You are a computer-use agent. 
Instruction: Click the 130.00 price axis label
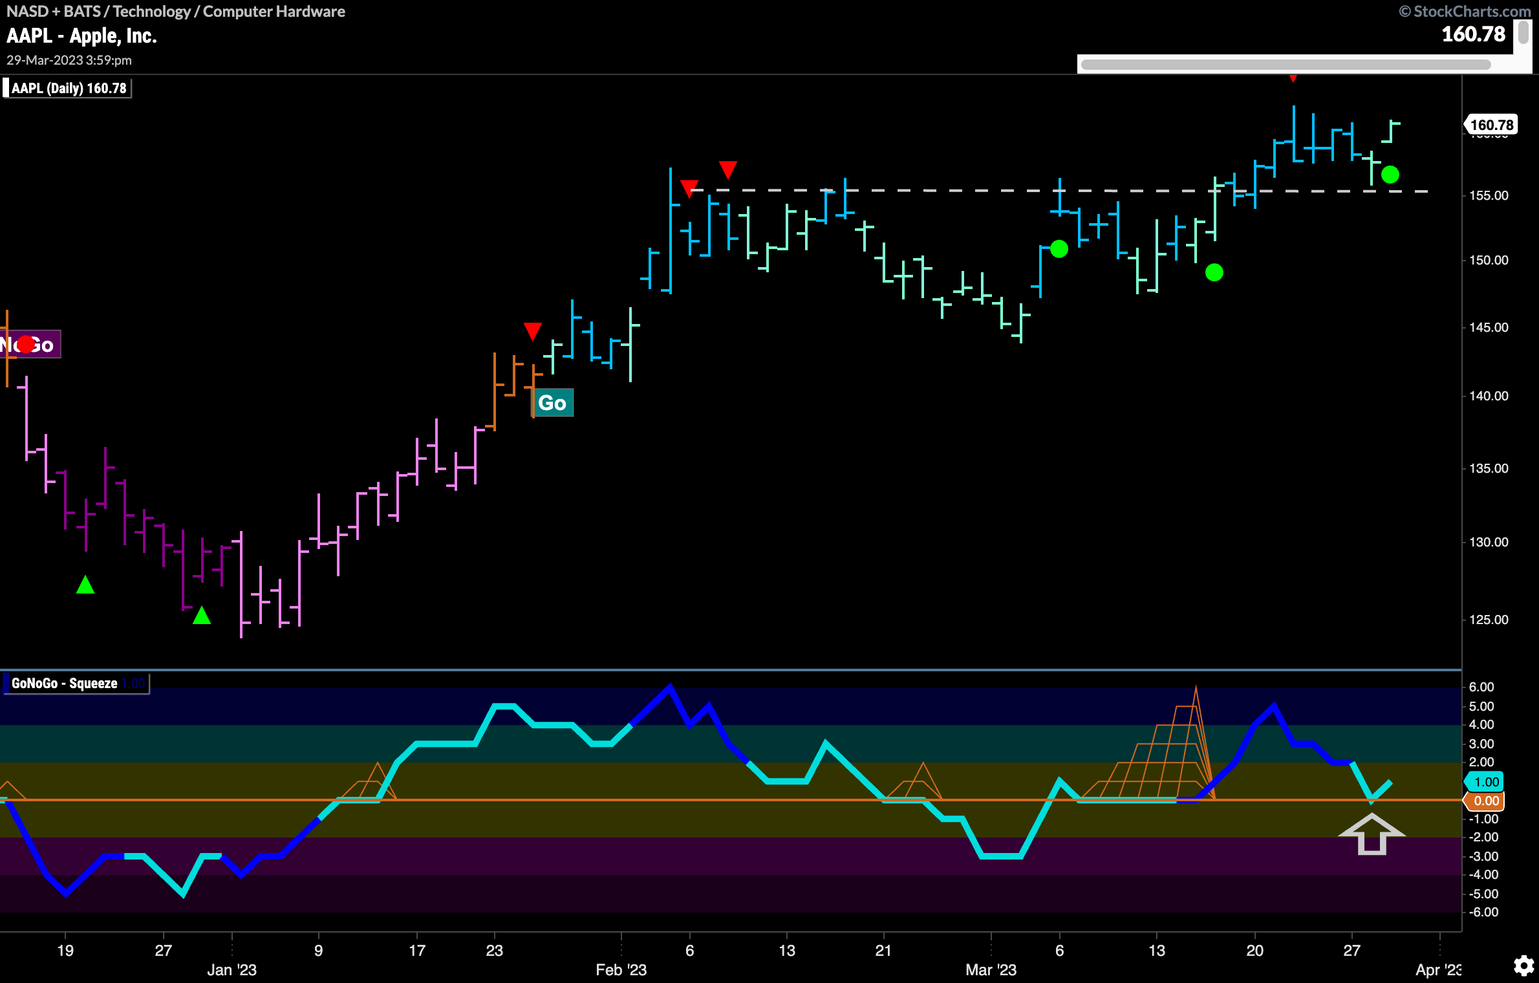[1489, 542]
